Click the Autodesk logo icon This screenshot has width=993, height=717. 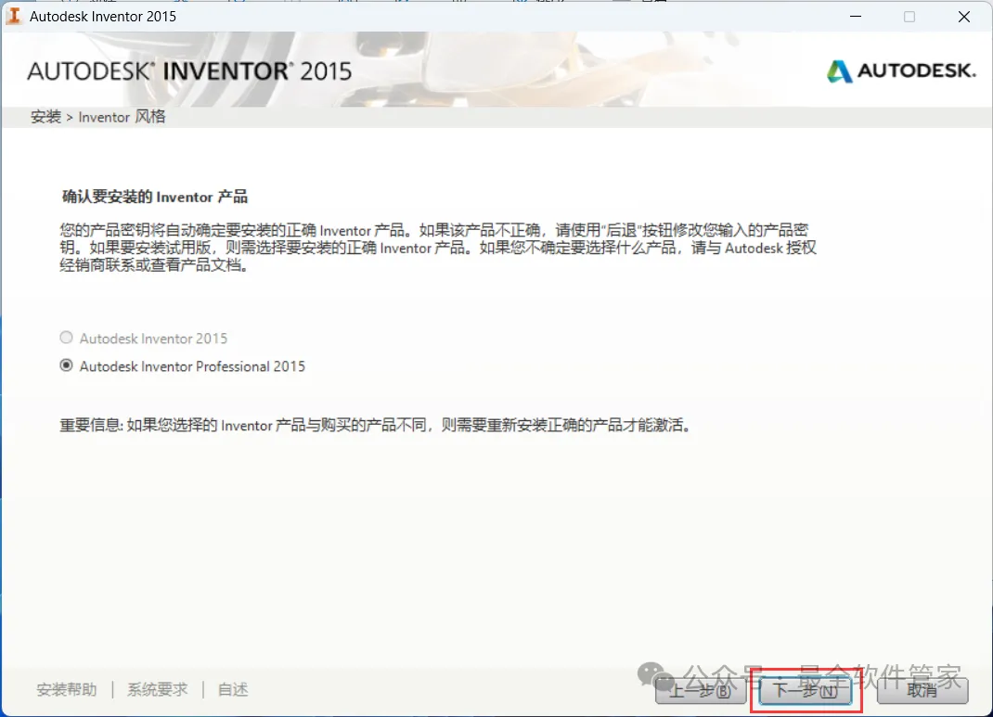(x=840, y=71)
